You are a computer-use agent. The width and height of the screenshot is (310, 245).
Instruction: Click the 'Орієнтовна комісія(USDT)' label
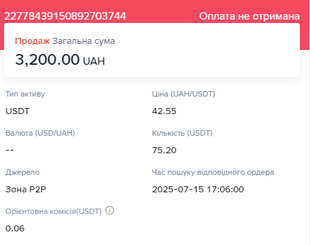point(53,211)
